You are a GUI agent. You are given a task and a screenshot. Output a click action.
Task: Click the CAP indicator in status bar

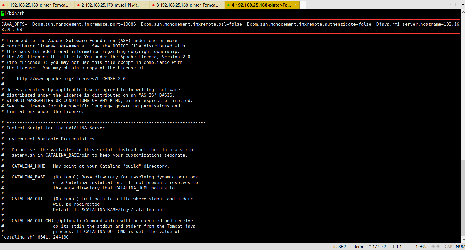tap(449, 247)
